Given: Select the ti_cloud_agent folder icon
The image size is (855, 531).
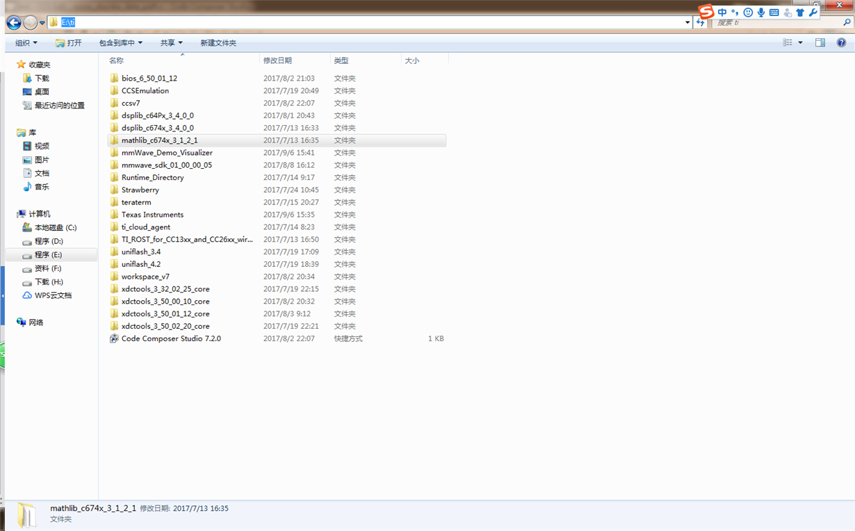Looking at the screenshot, I should (115, 227).
